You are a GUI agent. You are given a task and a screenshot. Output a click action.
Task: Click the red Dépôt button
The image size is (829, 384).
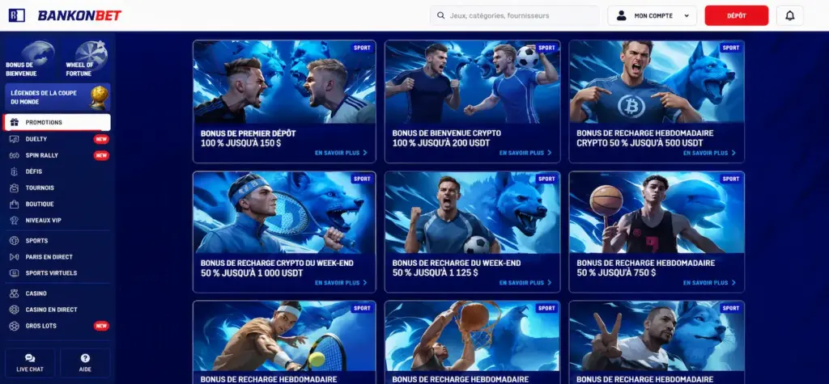pos(737,16)
